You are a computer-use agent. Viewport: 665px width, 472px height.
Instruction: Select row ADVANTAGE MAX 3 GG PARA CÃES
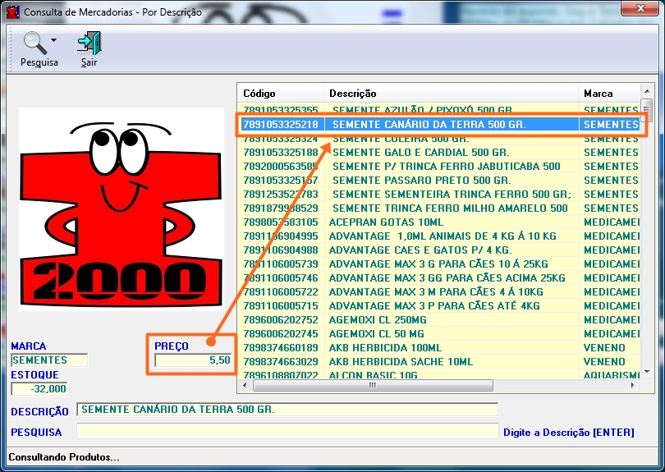[x=440, y=277]
